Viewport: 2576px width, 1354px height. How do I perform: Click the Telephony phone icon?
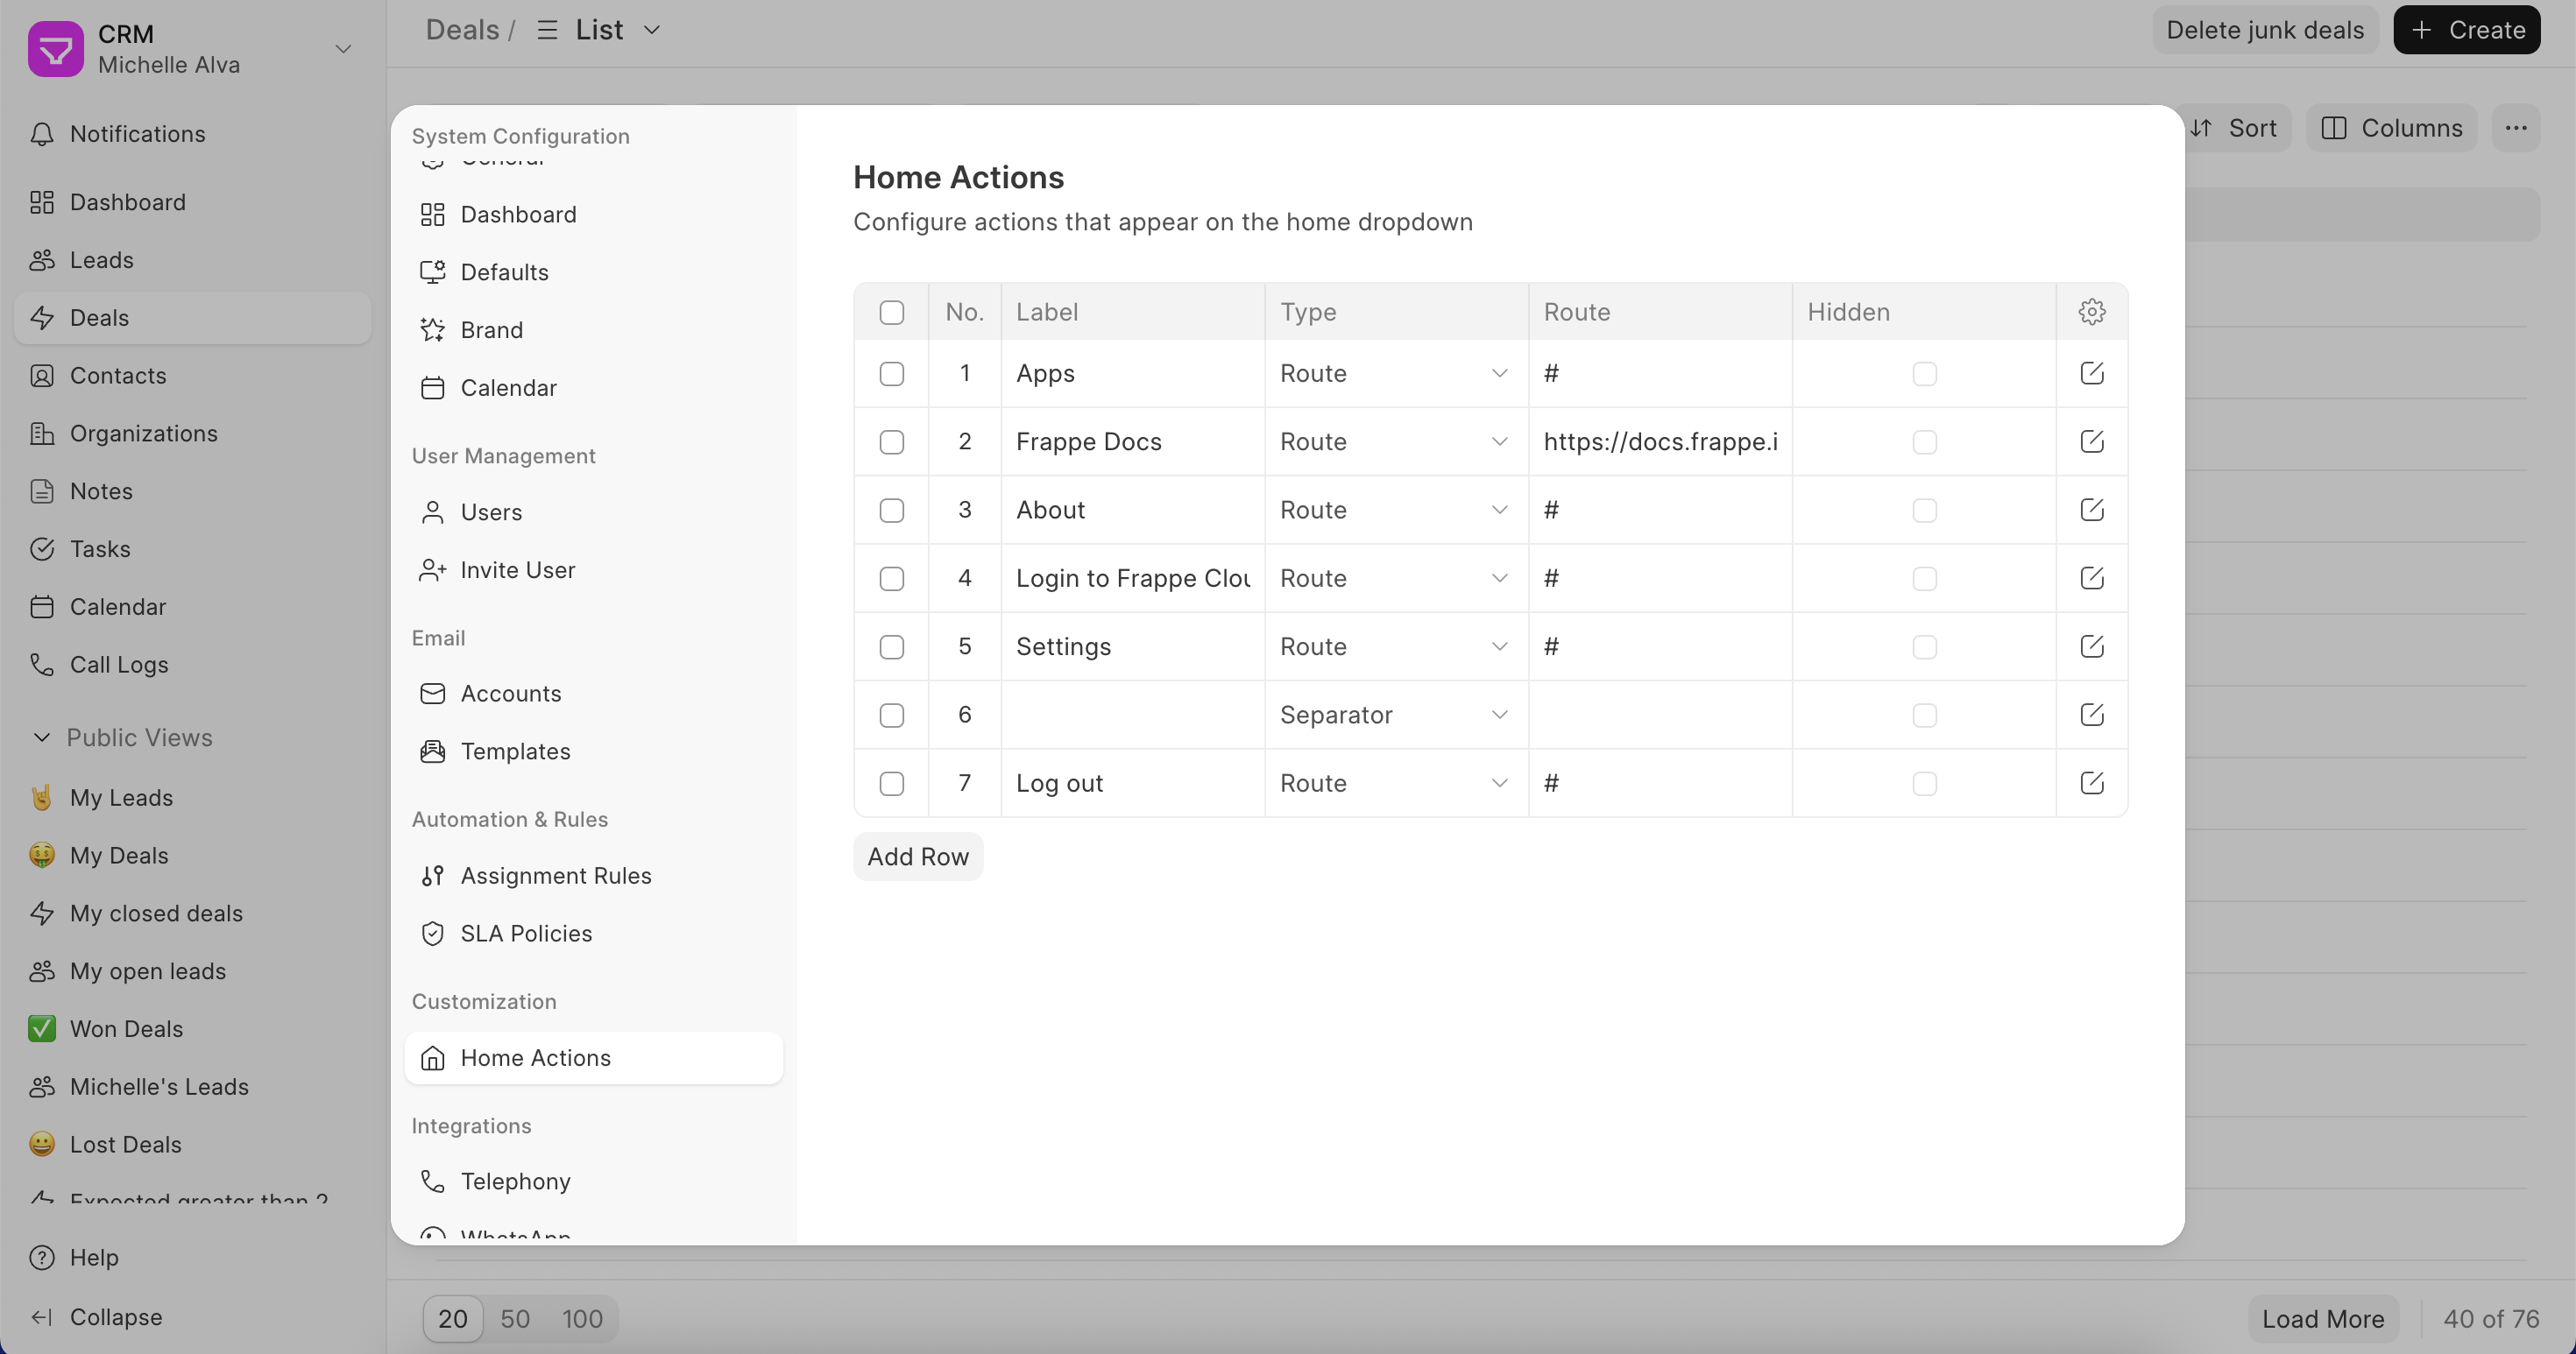[x=432, y=1181]
